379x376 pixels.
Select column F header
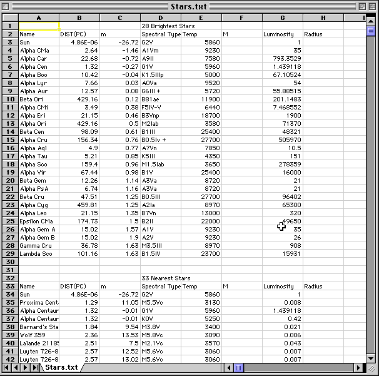(x=242, y=18)
